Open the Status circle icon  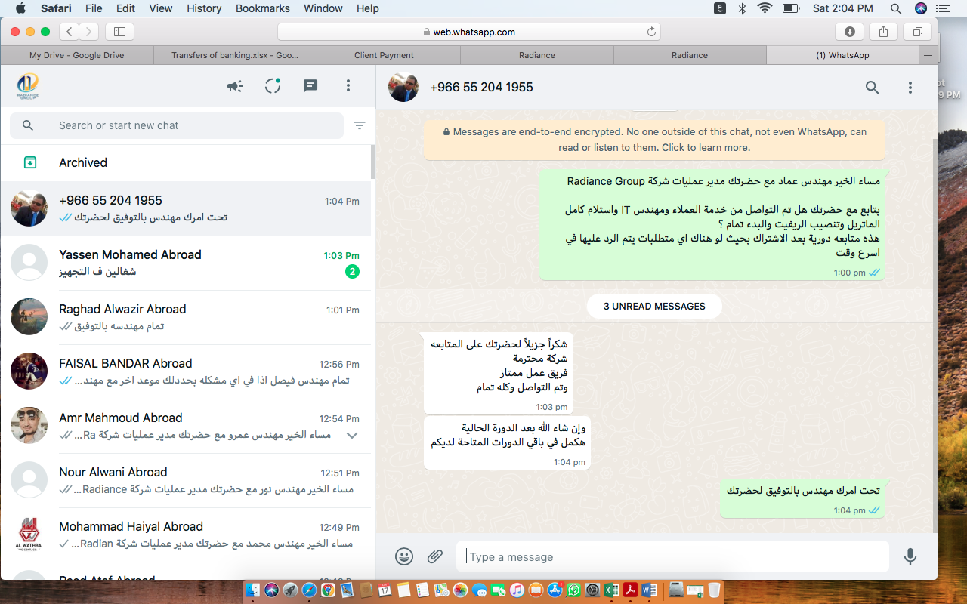pyautogui.click(x=273, y=86)
